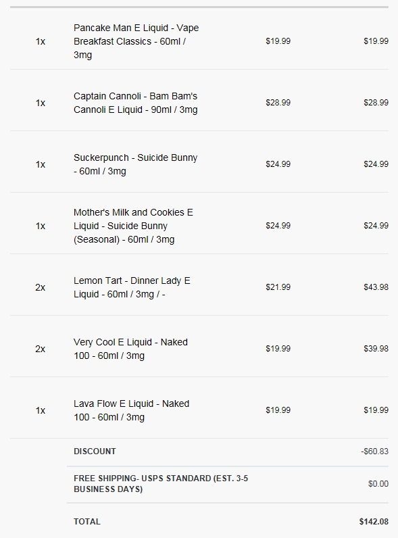398x538 pixels.
Task: Open the Mother's Milk and Cookies product name
Action: tap(133, 226)
